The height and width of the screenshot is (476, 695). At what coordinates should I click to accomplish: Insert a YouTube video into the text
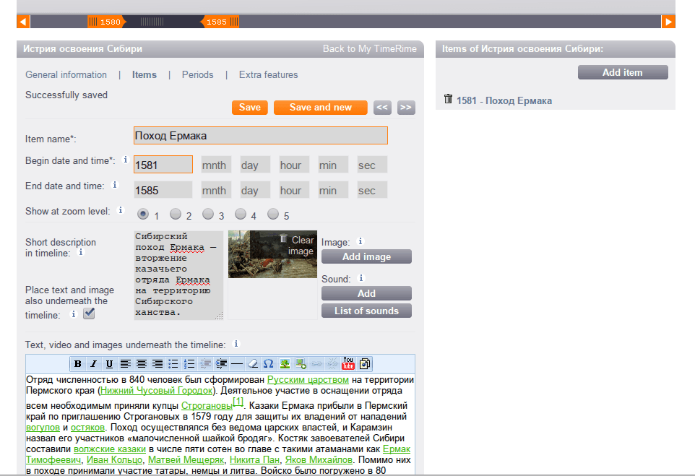pyautogui.click(x=348, y=363)
